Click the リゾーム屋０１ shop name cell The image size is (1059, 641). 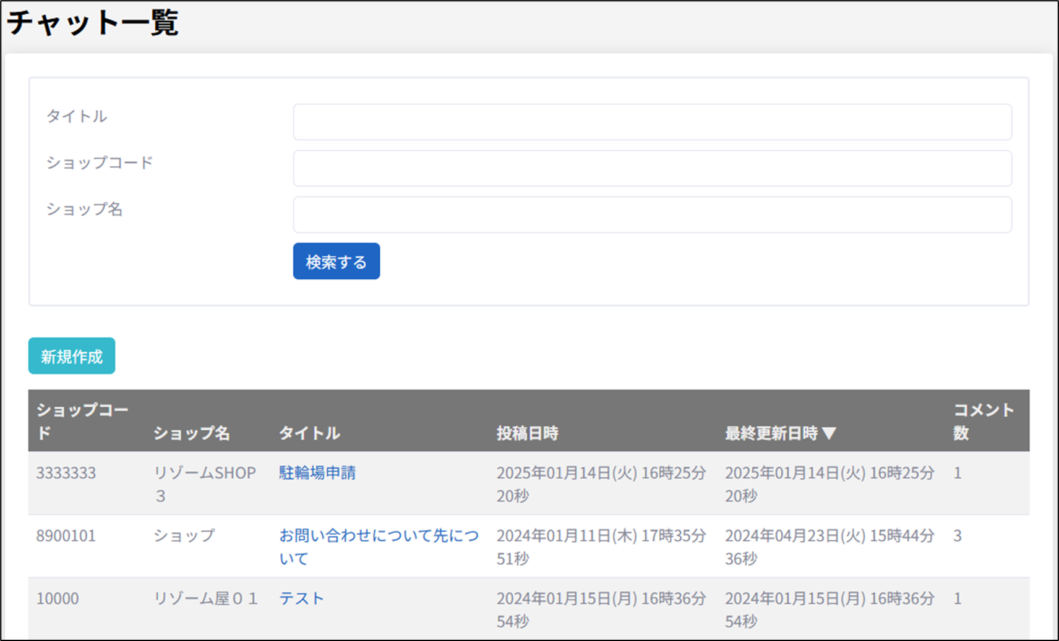205,598
